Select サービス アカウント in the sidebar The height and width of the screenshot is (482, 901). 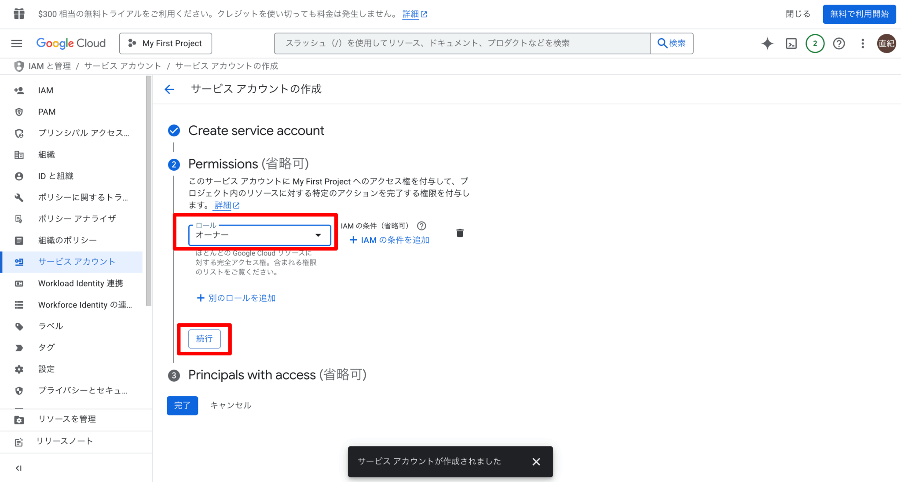pyautogui.click(x=77, y=262)
